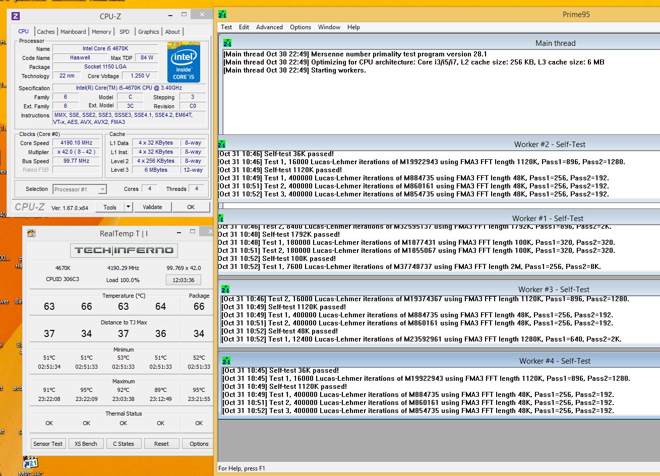Click the Instructions list in CPU-Z
The image size is (660, 476).
[129, 118]
